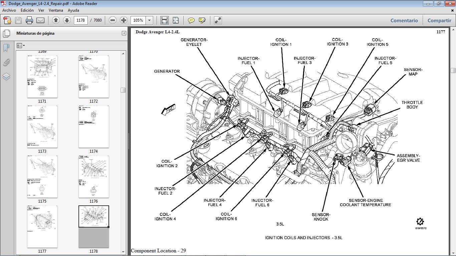Screen dimensions: 456x256
Task: Open the Archivo menu
Action: point(9,10)
